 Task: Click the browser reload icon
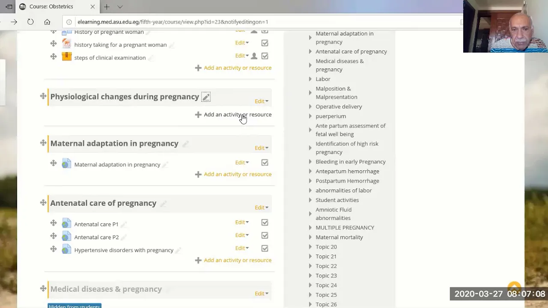(x=30, y=22)
